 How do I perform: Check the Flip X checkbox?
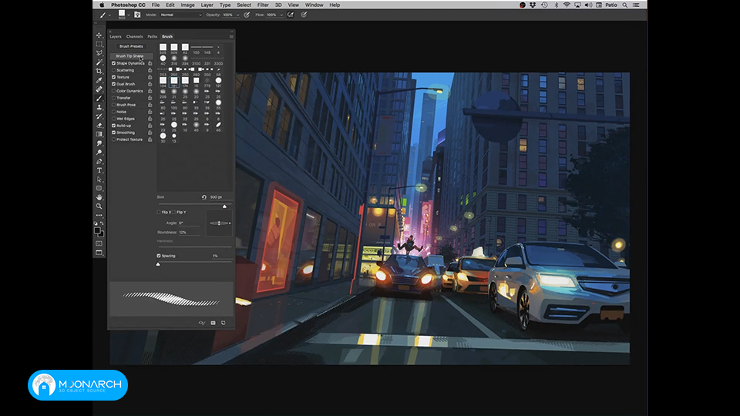tap(159, 213)
